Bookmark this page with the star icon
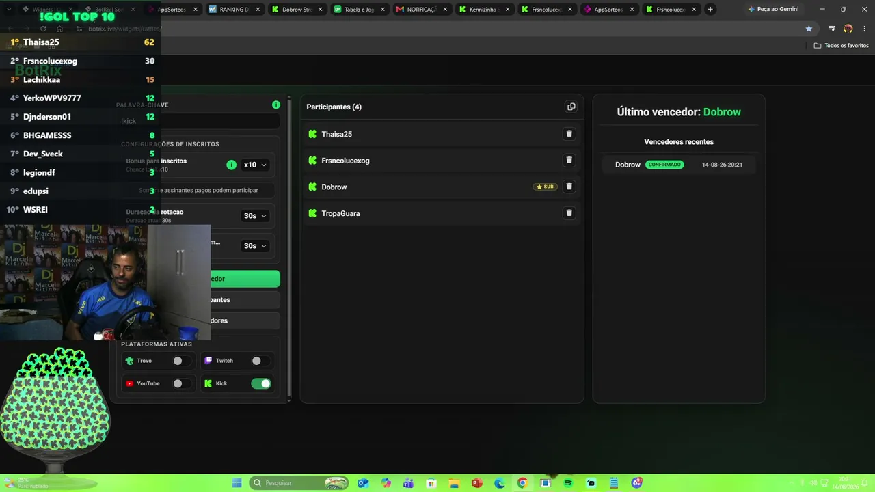Viewport: 875px width, 492px height. click(809, 29)
